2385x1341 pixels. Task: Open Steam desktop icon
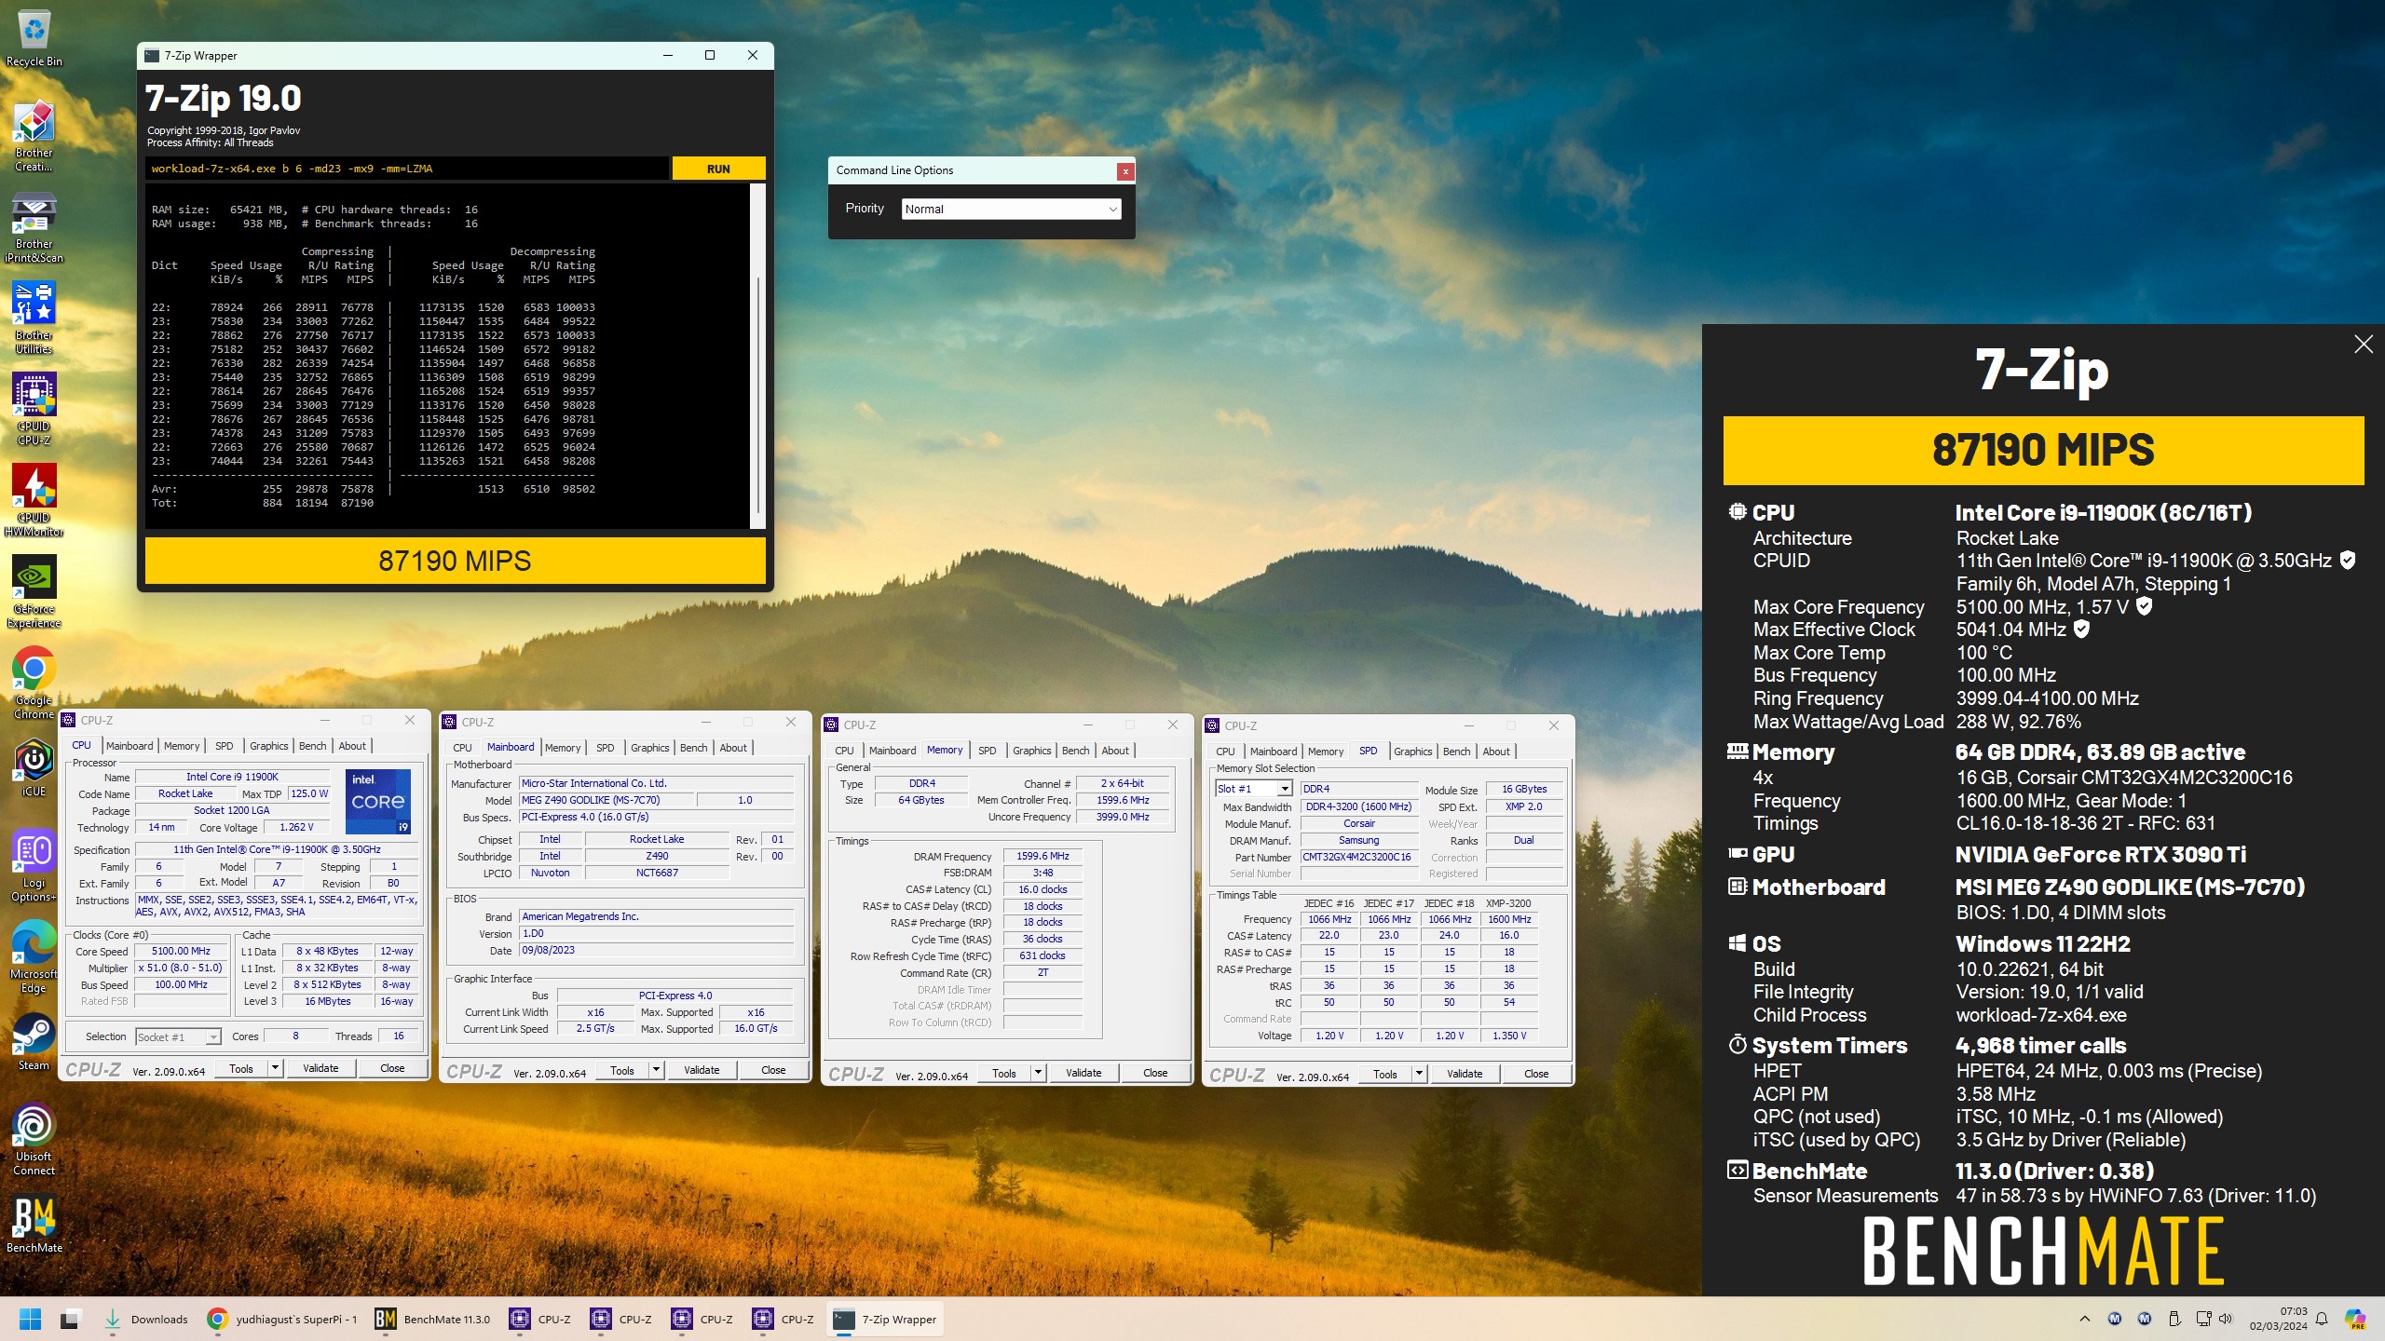34,1043
